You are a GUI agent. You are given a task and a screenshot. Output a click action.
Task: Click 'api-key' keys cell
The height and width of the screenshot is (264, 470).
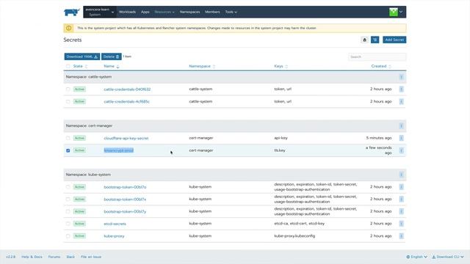click(281, 138)
